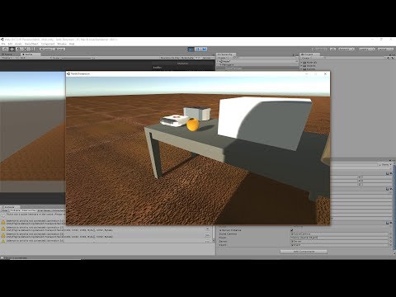Image resolution: width=396 pixels, height=297 pixels.
Task: Open the Assets menu
Action: (18, 44)
